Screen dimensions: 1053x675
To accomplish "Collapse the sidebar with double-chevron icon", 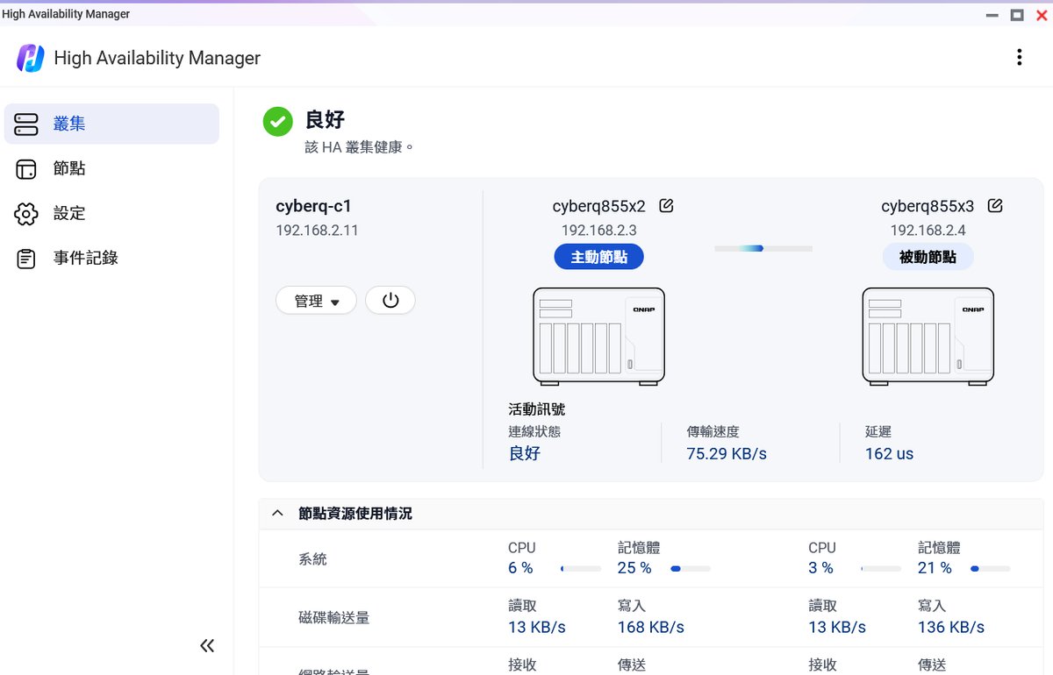I will point(207,646).
